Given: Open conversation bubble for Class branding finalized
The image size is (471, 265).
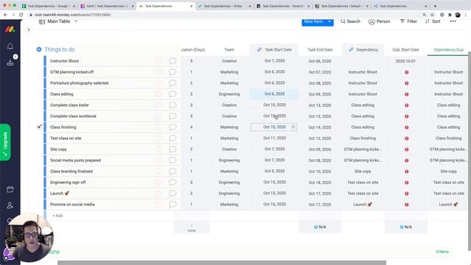Looking at the screenshot, I should pyautogui.click(x=172, y=172).
